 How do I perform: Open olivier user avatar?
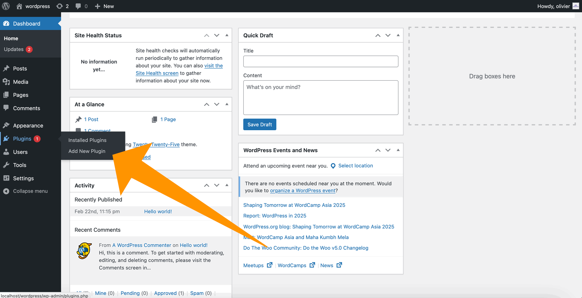pyautogui.click(x=576, y=6)
